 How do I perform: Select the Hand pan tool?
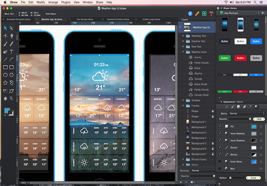point(5,98)
